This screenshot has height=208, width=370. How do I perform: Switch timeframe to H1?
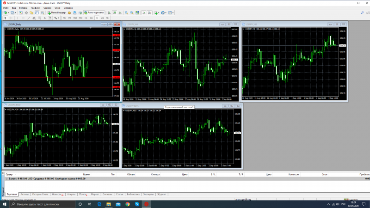point(86,18)
